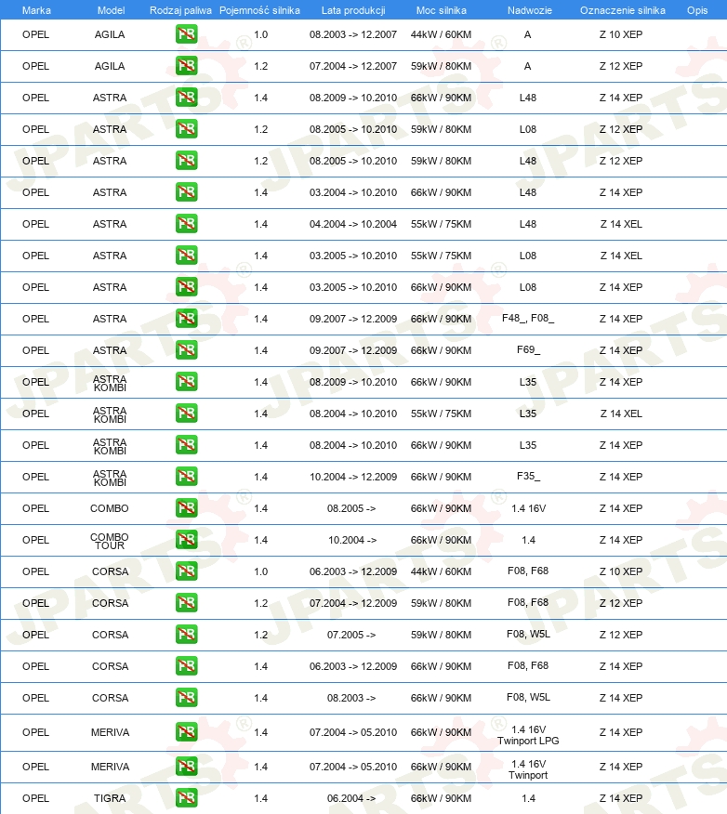Viewport: 727px width, 814px height.
Task: Click the Moc silnika column header
Action: click(442, 10)
